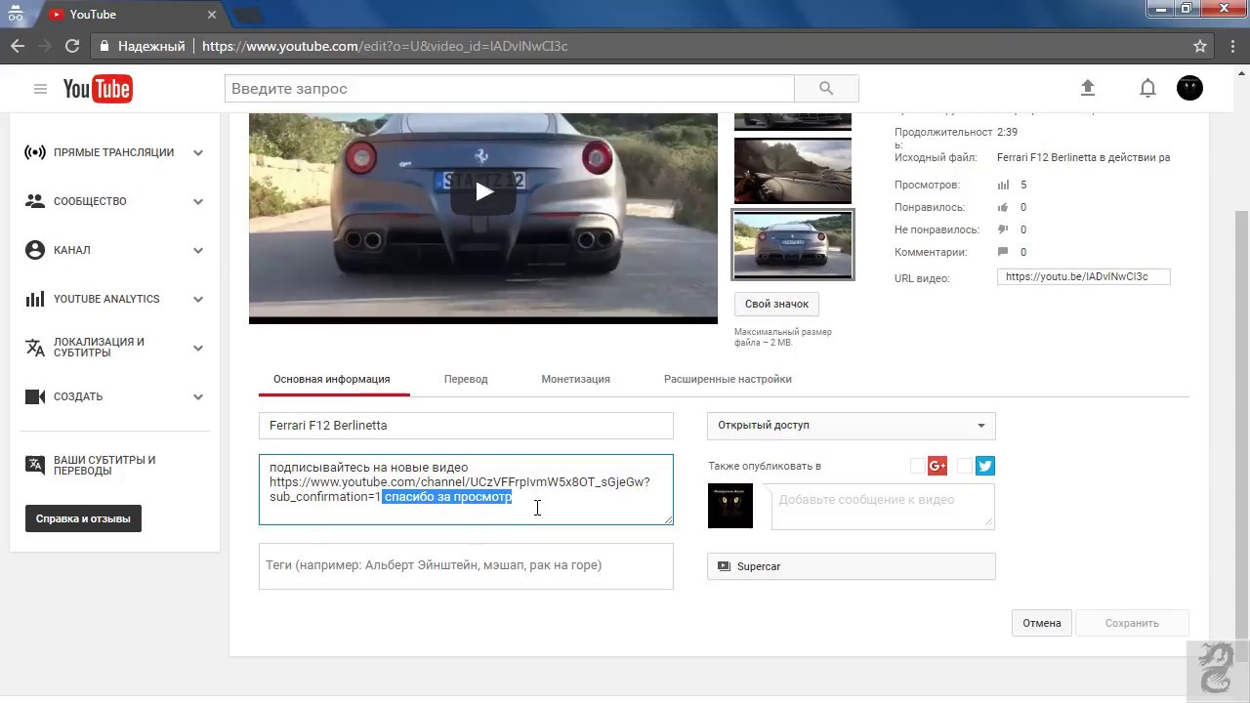
Task: Click the comments speech bubble icon
Action: click(1003, 252)
